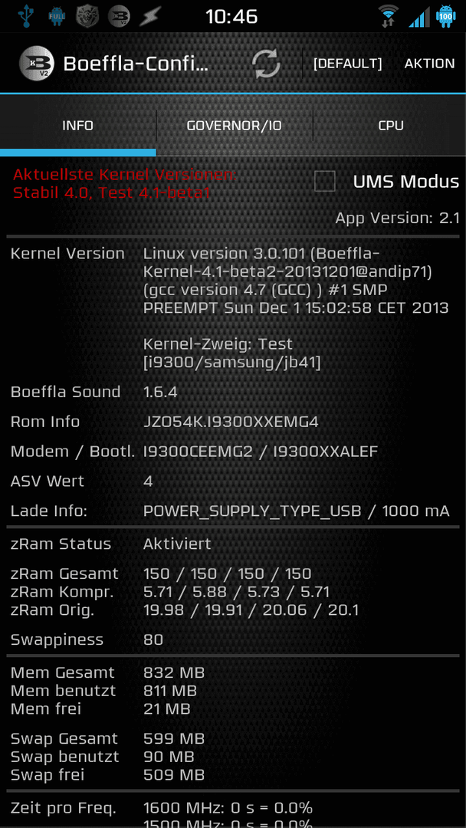Tap the Boeffla-Confi... app title
Screen dimensions: 466x828
[136, 64]
